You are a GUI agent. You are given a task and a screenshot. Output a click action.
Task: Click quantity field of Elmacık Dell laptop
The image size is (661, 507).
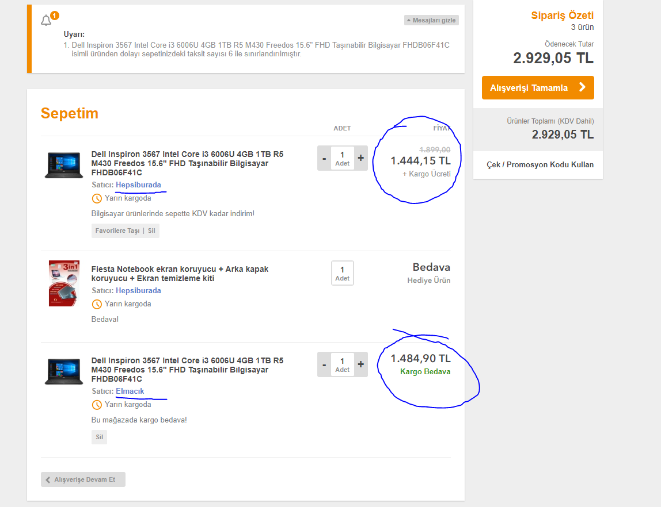coord(342,364)
